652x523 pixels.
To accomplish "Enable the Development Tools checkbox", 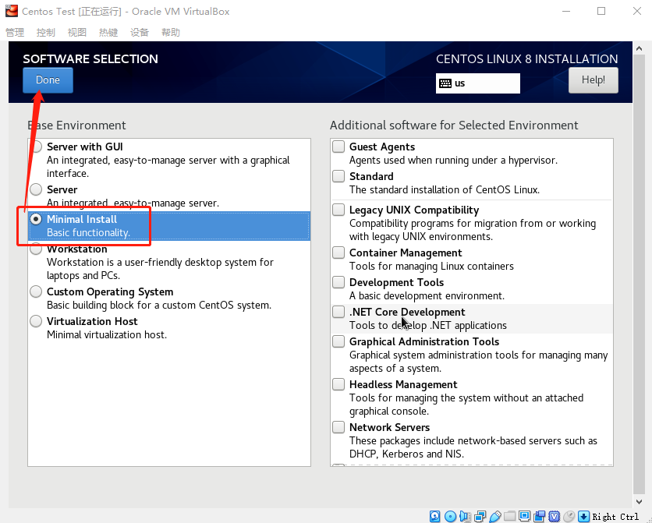I will (x=338, y=282).
